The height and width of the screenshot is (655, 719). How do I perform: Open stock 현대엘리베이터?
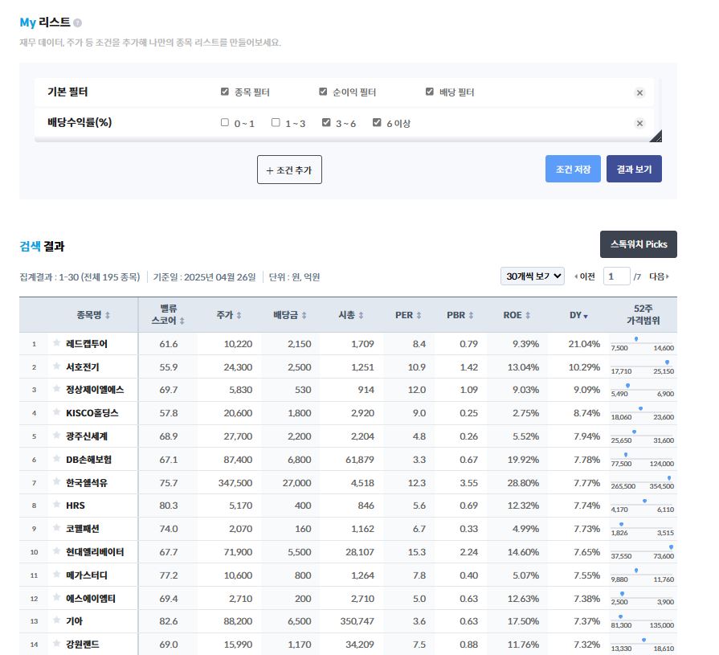point(95,552)
